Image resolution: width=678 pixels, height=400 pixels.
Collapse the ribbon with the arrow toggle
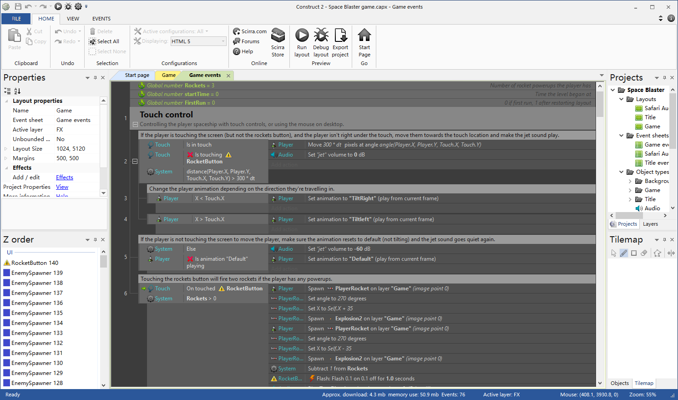click(x=661, y=18)
